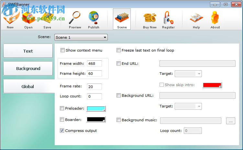Switch to the Text tab
The height and width of the screenshot is (150, 243).
(28, 51)
